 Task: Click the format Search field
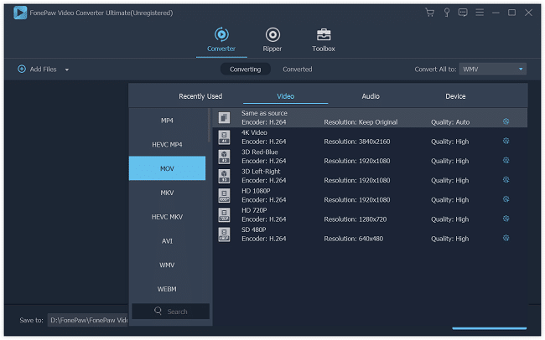point(171,312)
